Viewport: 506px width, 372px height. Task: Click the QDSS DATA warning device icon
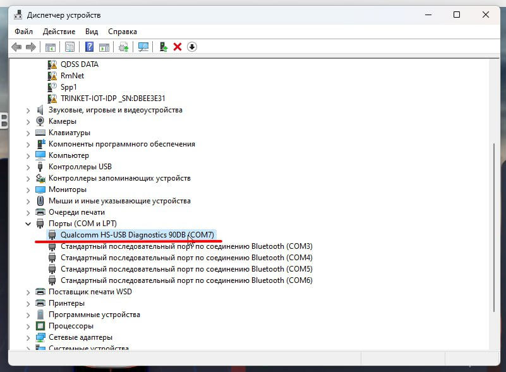pyautogui.click(x=52, y=64)
